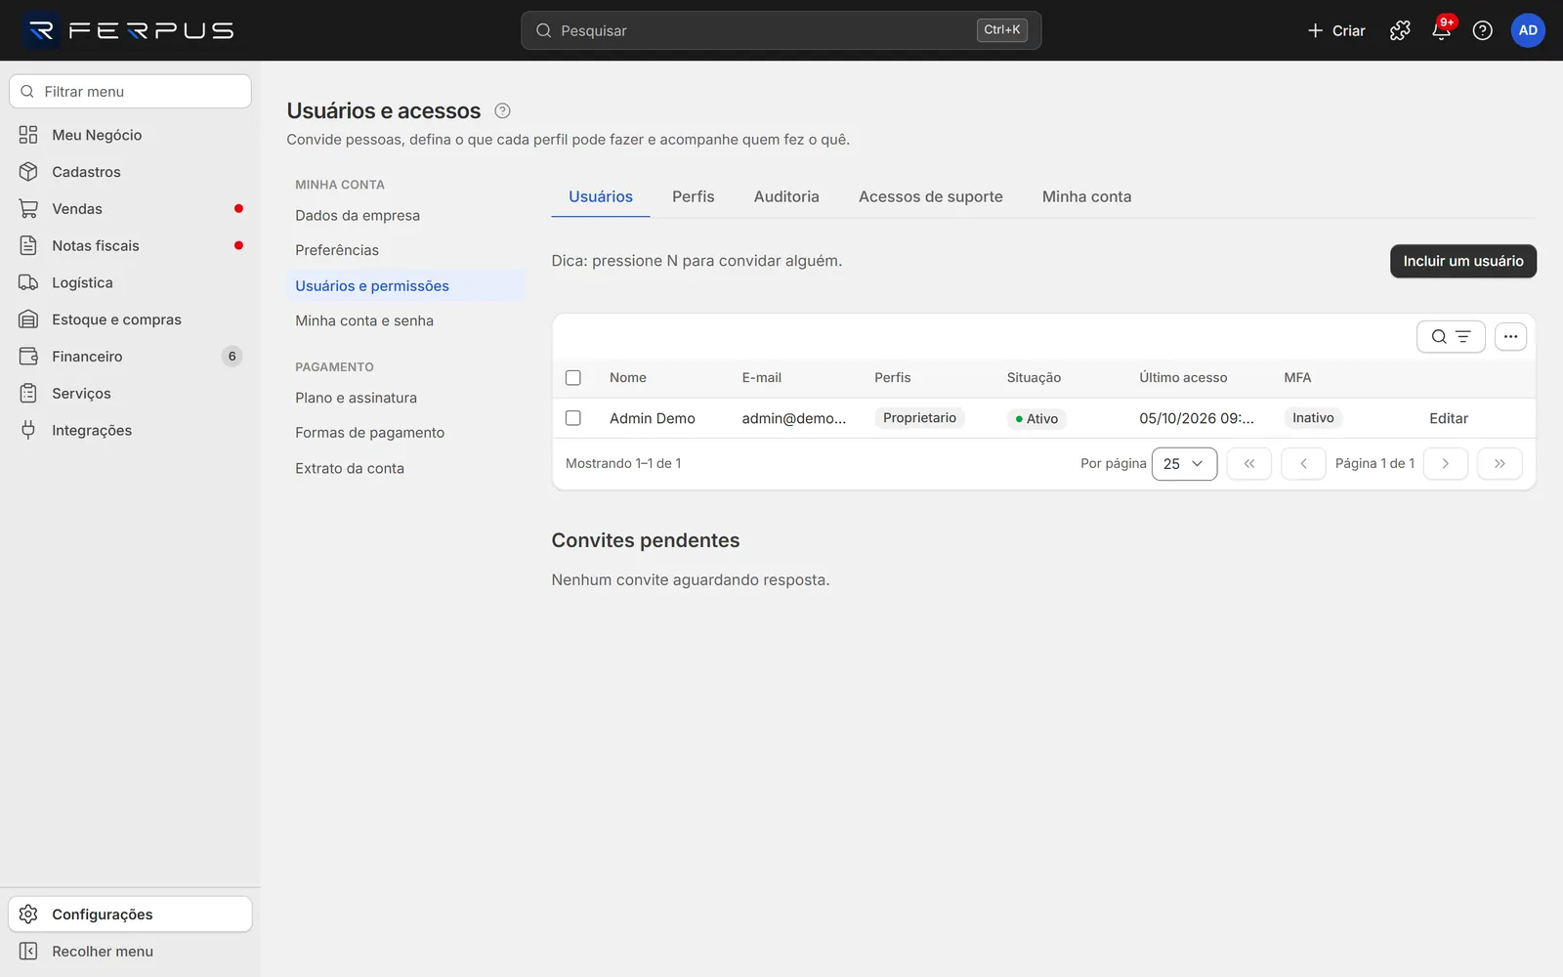1563x977 pixels.
Task: Open Estoque e compras in the sidebar
Action: click(130, 319)
